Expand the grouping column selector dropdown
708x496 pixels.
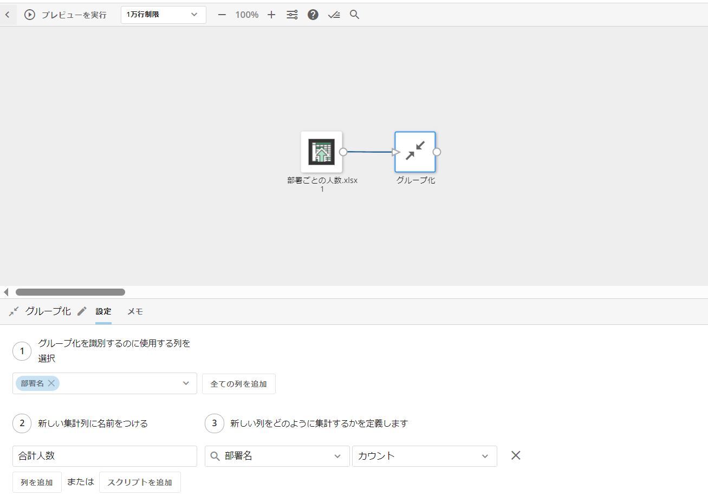point(186,383)
